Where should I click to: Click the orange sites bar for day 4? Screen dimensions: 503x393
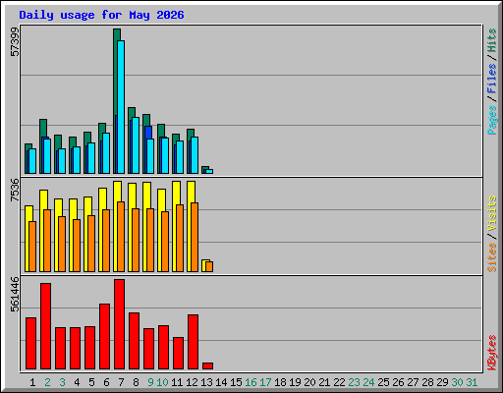coord(77,246)
